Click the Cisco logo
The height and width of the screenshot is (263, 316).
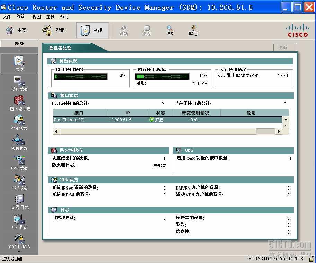point(298,31)
